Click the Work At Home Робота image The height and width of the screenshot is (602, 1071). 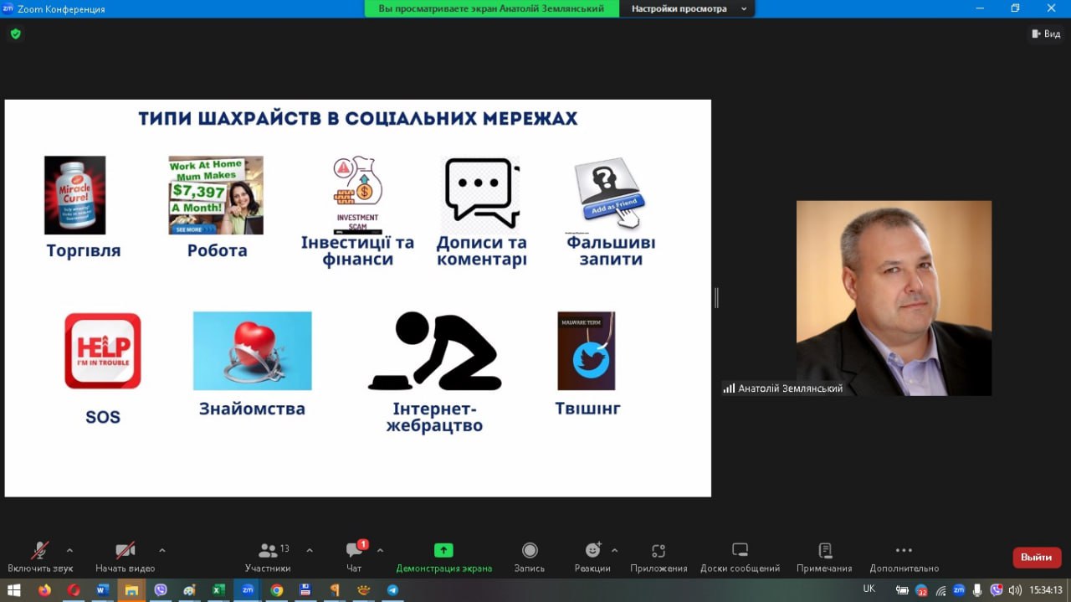point(216,195)
